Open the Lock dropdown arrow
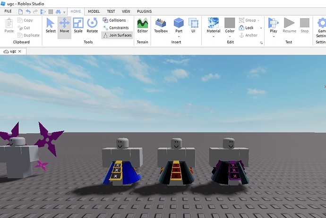The image size is (326, 218). [x=261, y=28]
